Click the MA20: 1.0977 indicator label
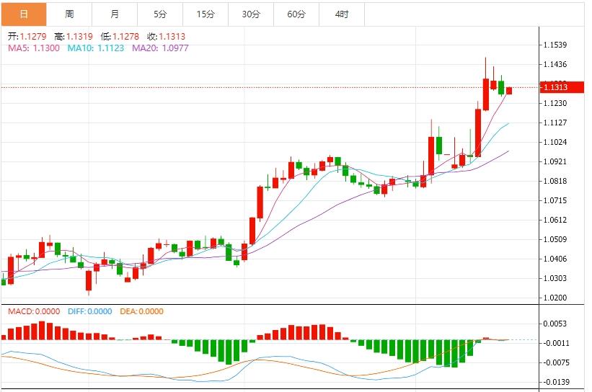 tap(160, 48)
